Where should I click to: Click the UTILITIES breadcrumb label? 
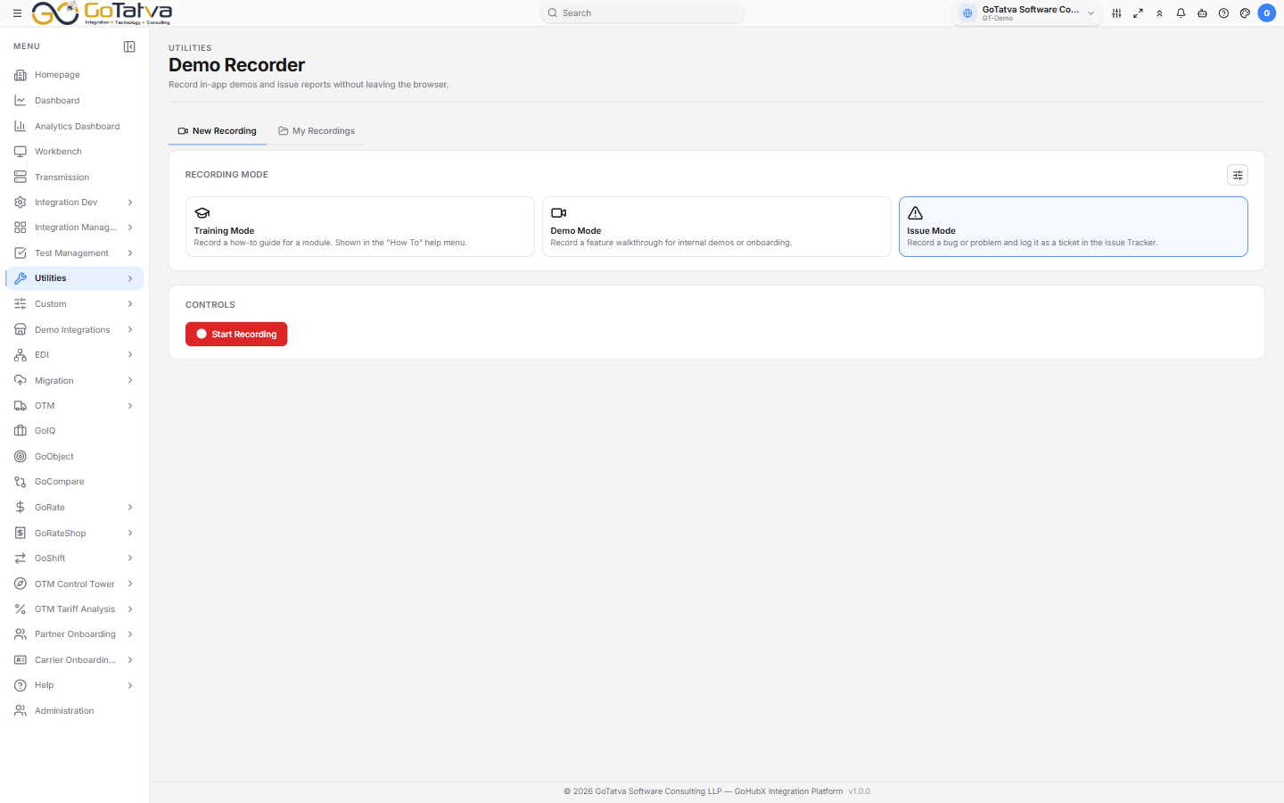(190, 48)
